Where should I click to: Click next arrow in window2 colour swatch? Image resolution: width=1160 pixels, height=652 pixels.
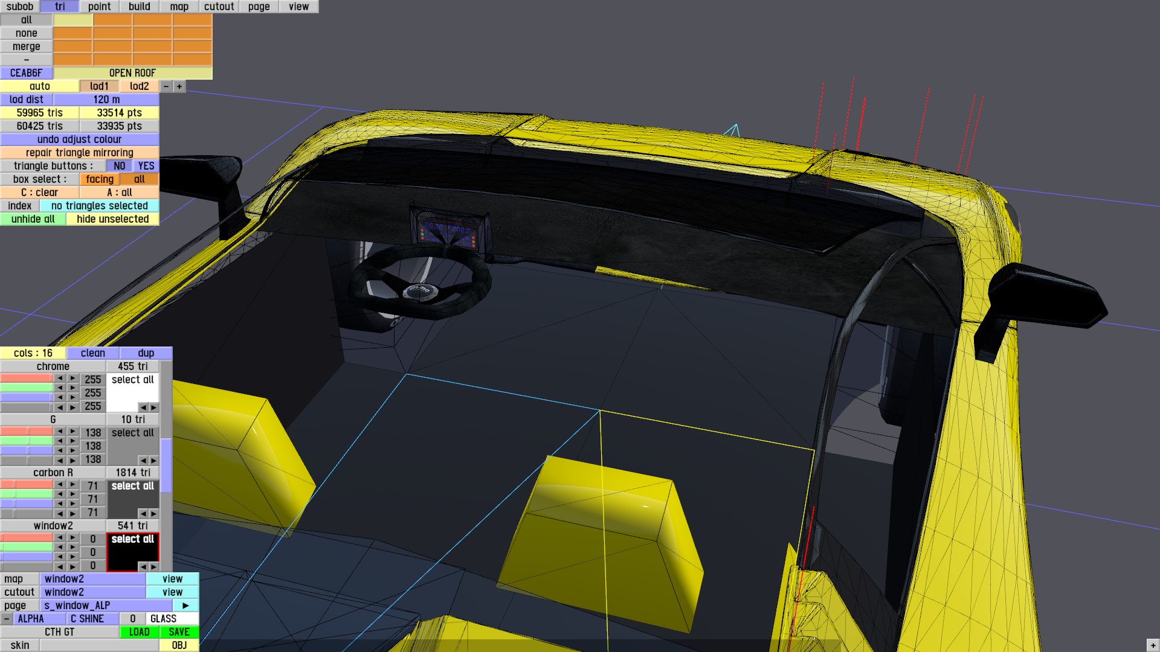[x=153, y=566]
